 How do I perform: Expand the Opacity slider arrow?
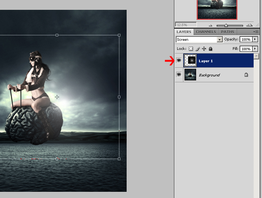(x=255, y=39)
